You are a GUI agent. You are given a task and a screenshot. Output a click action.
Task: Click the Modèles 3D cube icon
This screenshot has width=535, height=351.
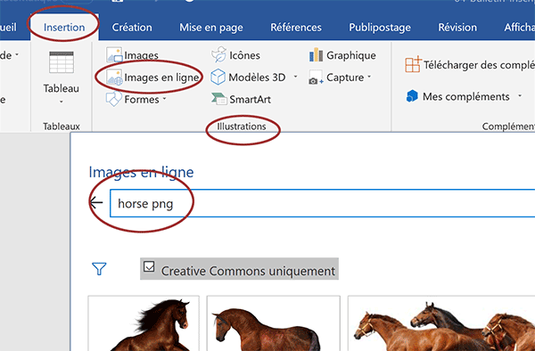click(x=218, y=77)
